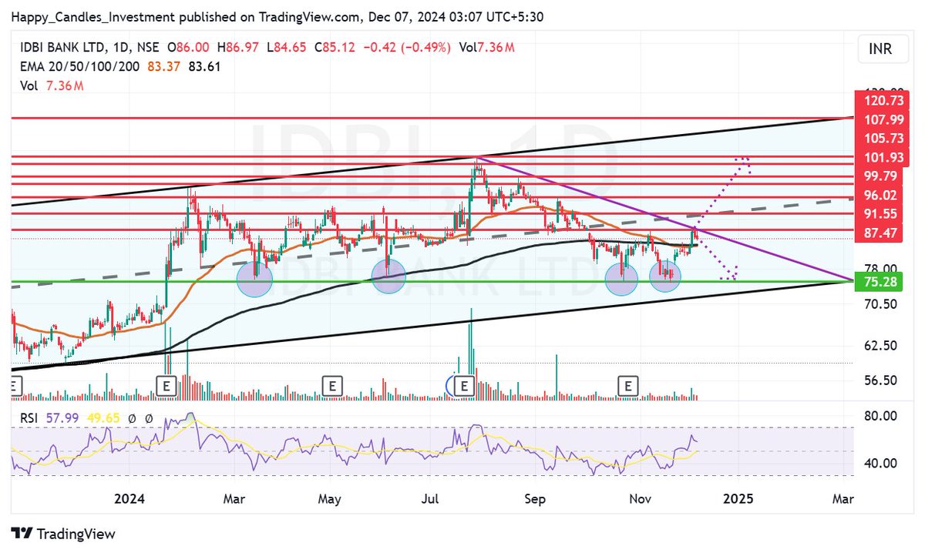Click the 105.73 resistance price tag
This screenshot has width=925, height=553.
[883, 138]
